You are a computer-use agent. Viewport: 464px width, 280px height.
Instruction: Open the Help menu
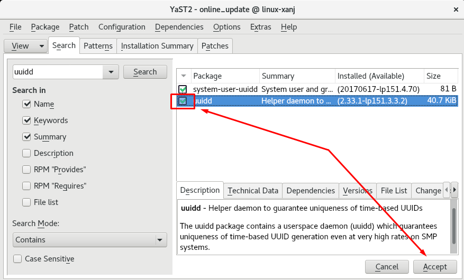pos(289,27)
